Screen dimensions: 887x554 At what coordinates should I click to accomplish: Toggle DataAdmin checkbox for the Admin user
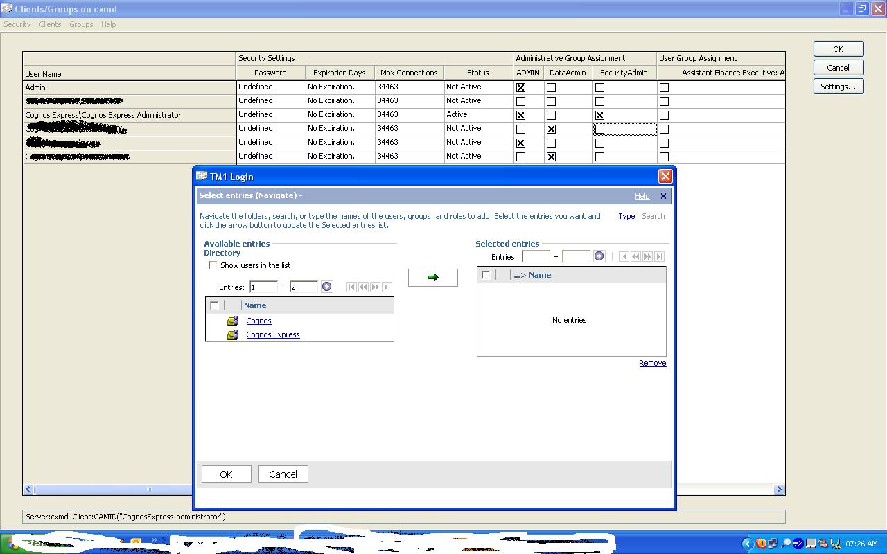click(x=551, y=87)
